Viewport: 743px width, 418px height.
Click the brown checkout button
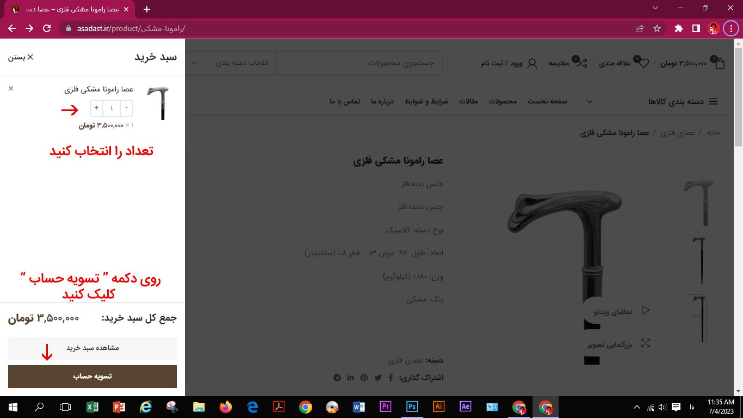tap(92, 377)
